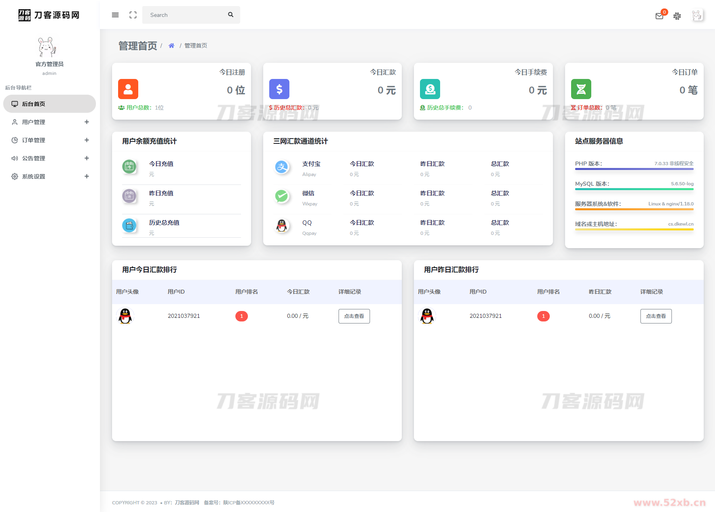Open the rabbit avatar profile in header
The width and height of the screenshot is (715, 512).
[697, 15]
